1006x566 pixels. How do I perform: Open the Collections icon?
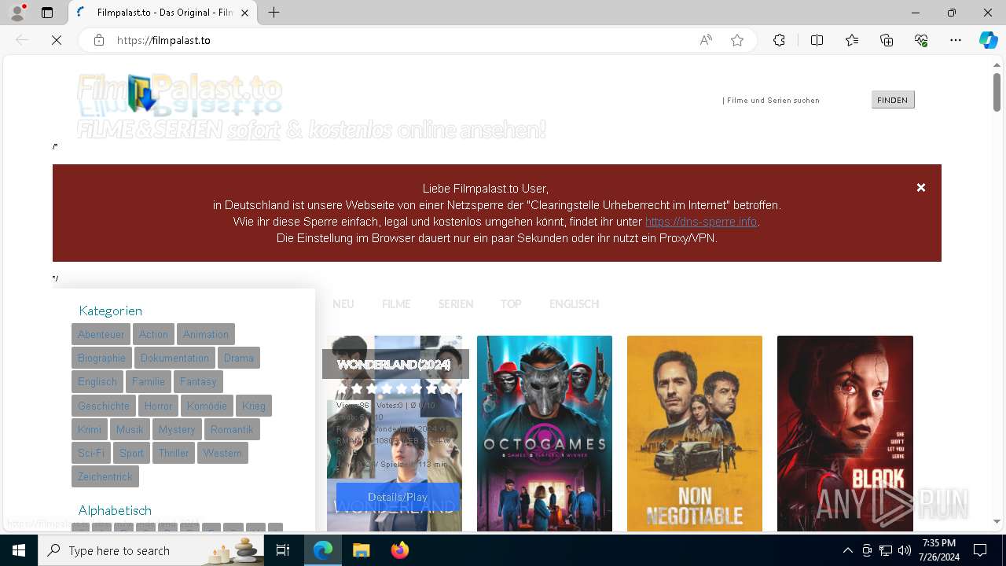pos(887,40)
